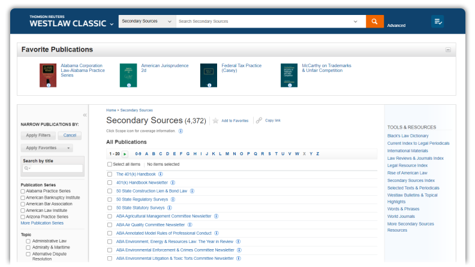Viewport: 475px width, 267px height.
Task: Click the Federal Tax Practice book cover
Action: tap(209, 75)
